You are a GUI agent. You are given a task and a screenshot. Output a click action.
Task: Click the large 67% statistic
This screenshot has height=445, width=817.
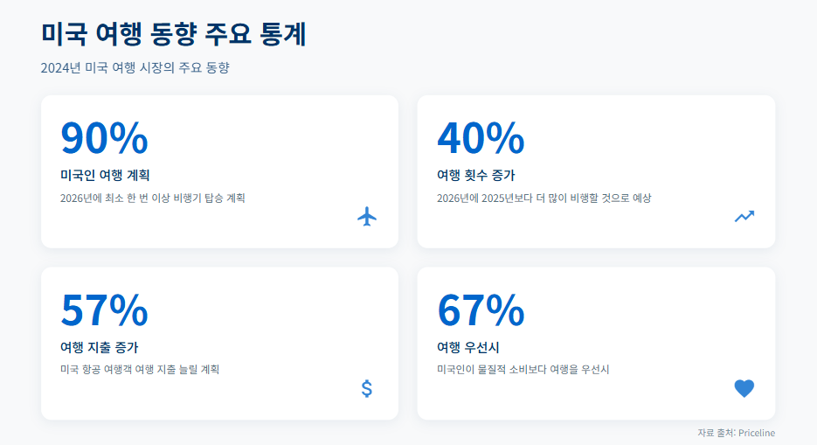[x=481, y=309]
